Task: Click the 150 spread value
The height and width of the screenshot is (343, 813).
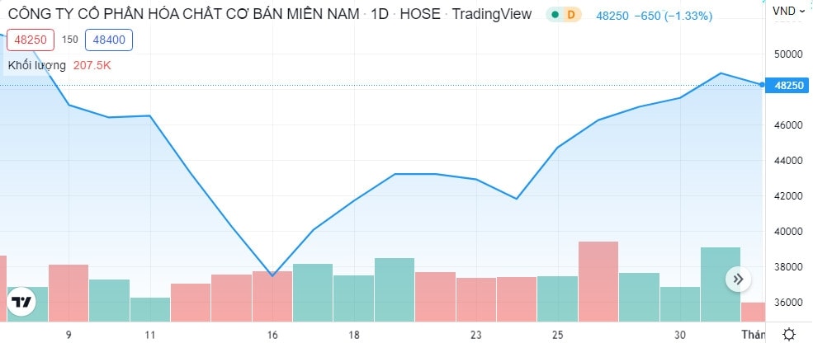Action: (x=70, y=40)
